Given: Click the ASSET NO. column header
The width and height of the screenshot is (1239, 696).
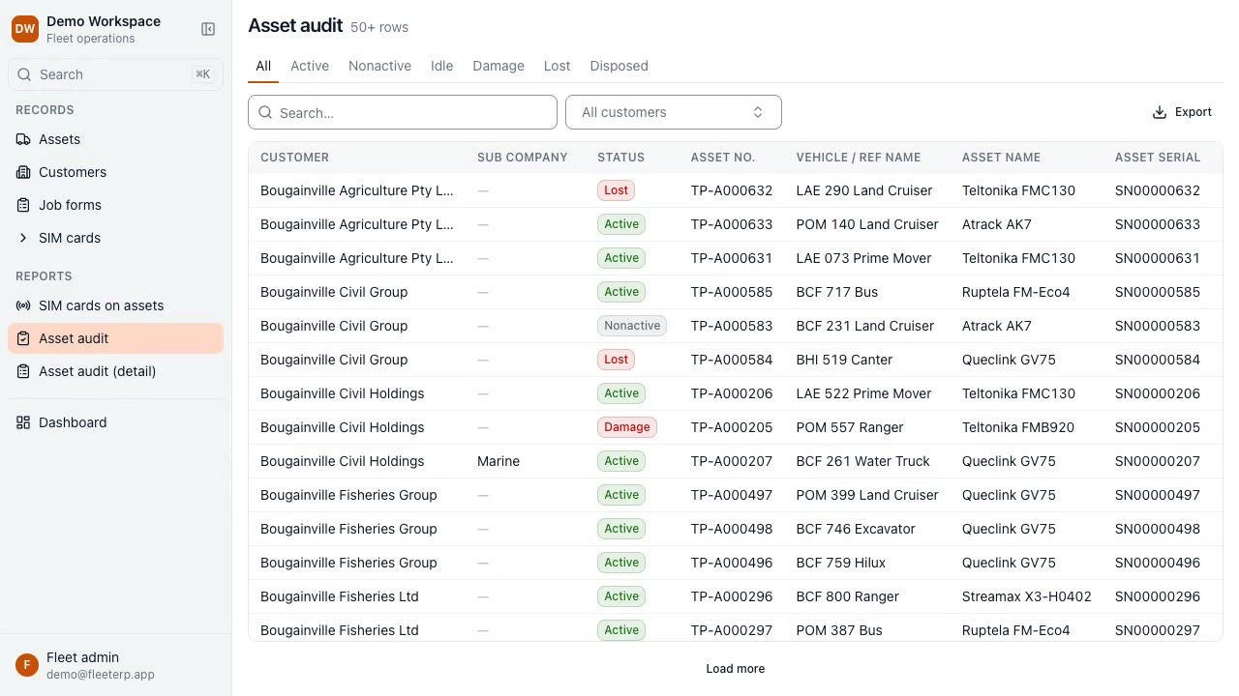Looking at the screenshot, I should point(722,158).
